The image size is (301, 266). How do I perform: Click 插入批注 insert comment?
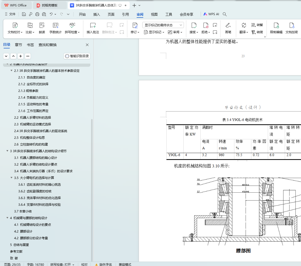point(93,28)
